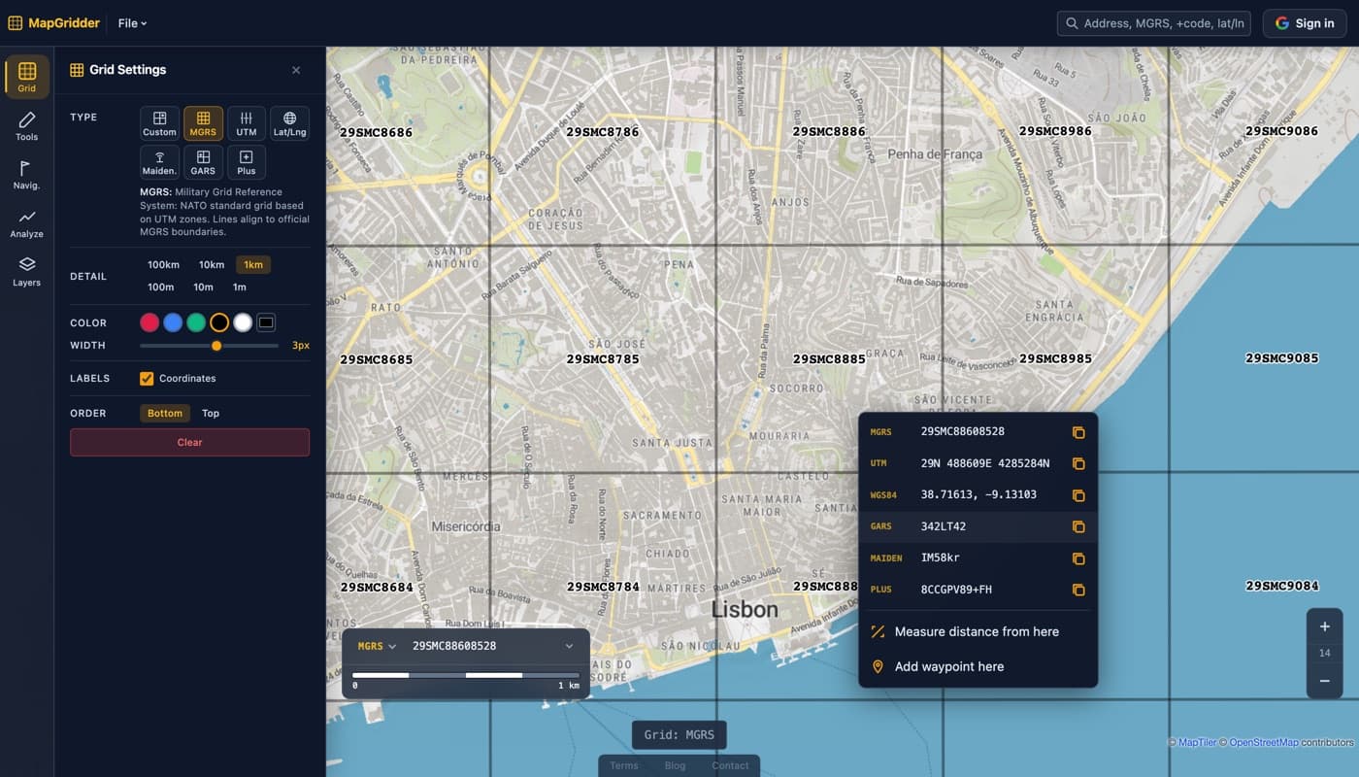
Task: Click the Clear grid button
Action: pyautogui.click(x=189, y=442)
